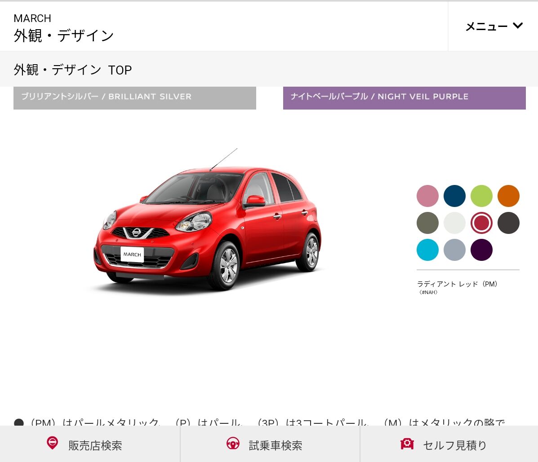The width and height of the screenshot is (538, 462).
Task: Select the silver gray color swatch
Action: pos(454,250)
